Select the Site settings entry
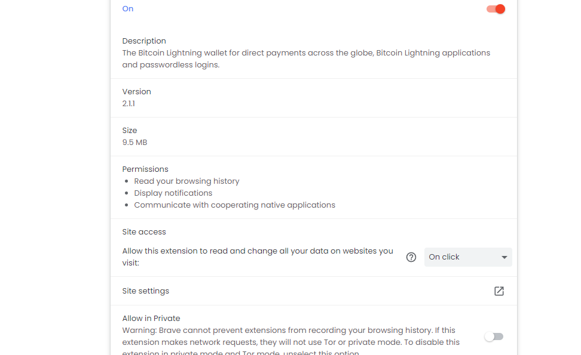Viewport: 581px width, 355px height. (145, 291)
